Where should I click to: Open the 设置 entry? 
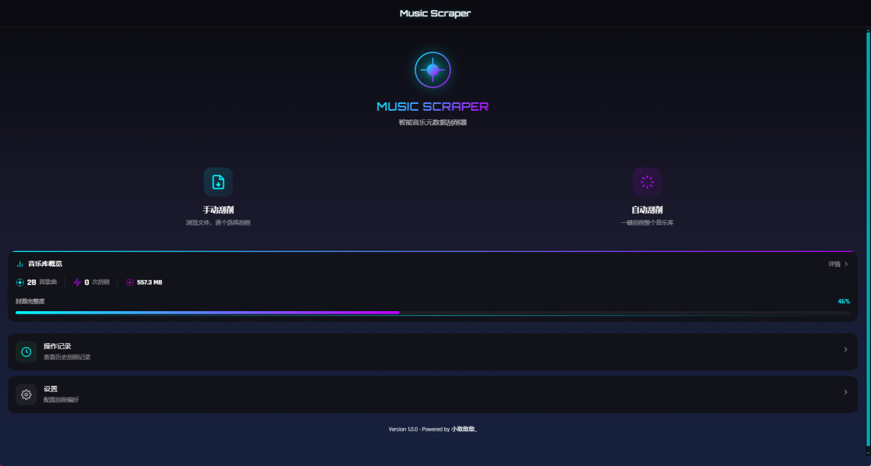(x=433, y=395)
